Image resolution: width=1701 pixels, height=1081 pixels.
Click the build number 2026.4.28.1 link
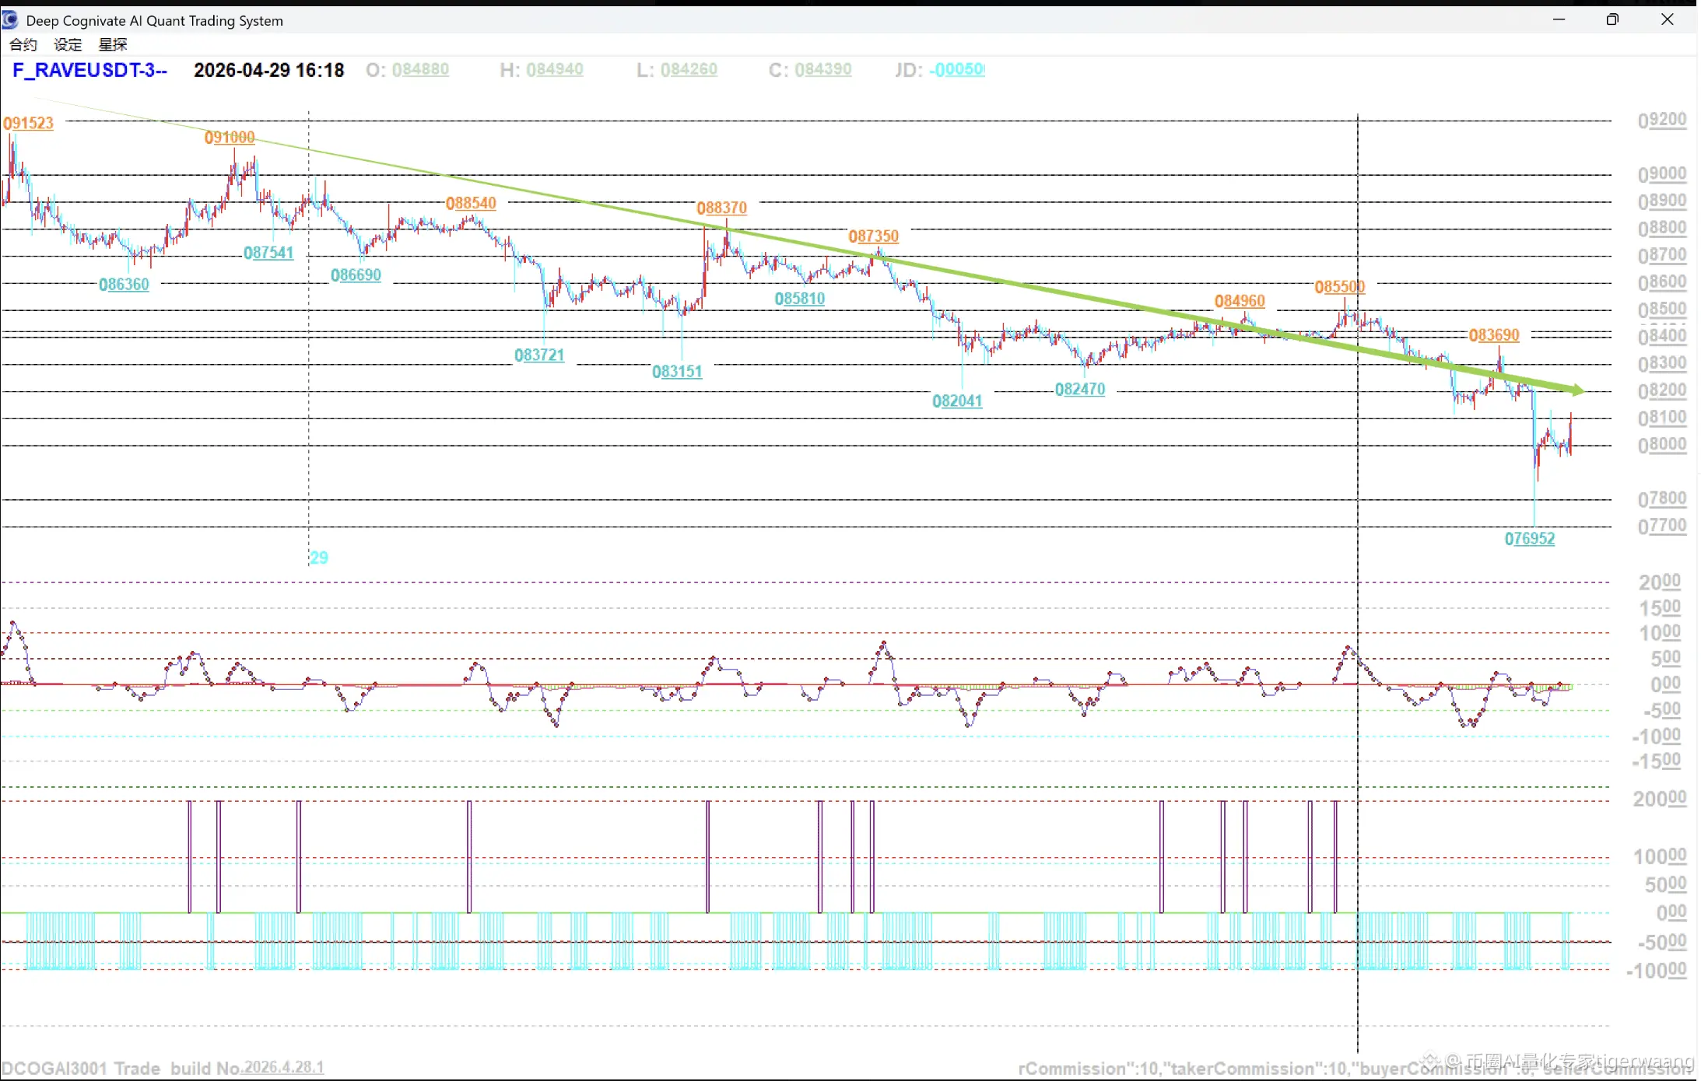click(284, 1067)
